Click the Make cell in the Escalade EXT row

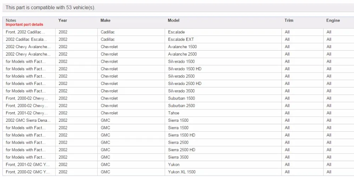[x=131, y=40]
